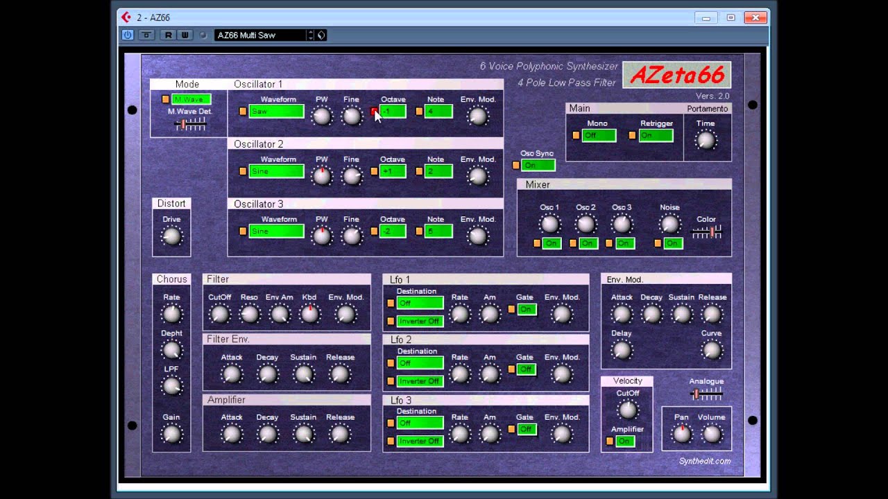The height and width of the screenshot is (499, 888).
Task: Open Oscillator 1 Waveform Saw selector
Action: [276, 111]
